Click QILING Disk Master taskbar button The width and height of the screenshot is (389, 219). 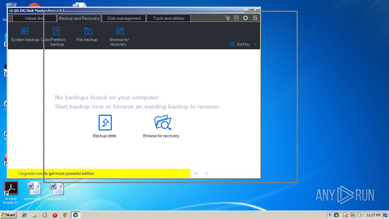[x=75, y=215]
